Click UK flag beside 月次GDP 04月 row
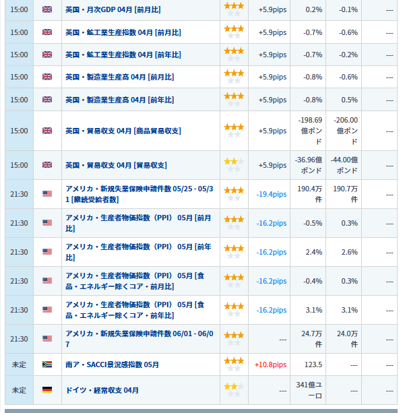The image size is (401, 413). tap(47, 9)
